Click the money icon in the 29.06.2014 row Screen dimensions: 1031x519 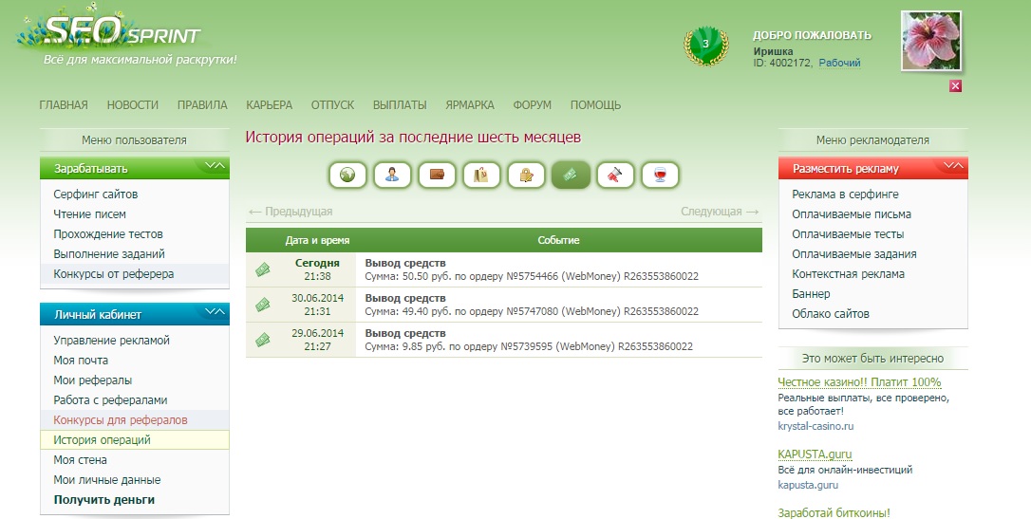pos(262,340)
